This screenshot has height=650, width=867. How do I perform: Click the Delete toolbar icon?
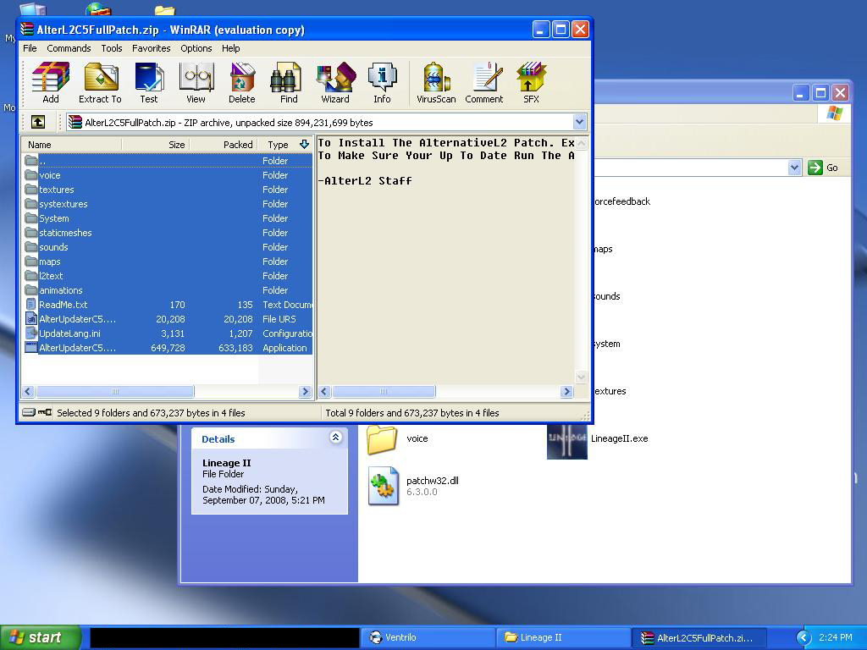[x=241, y=82]
